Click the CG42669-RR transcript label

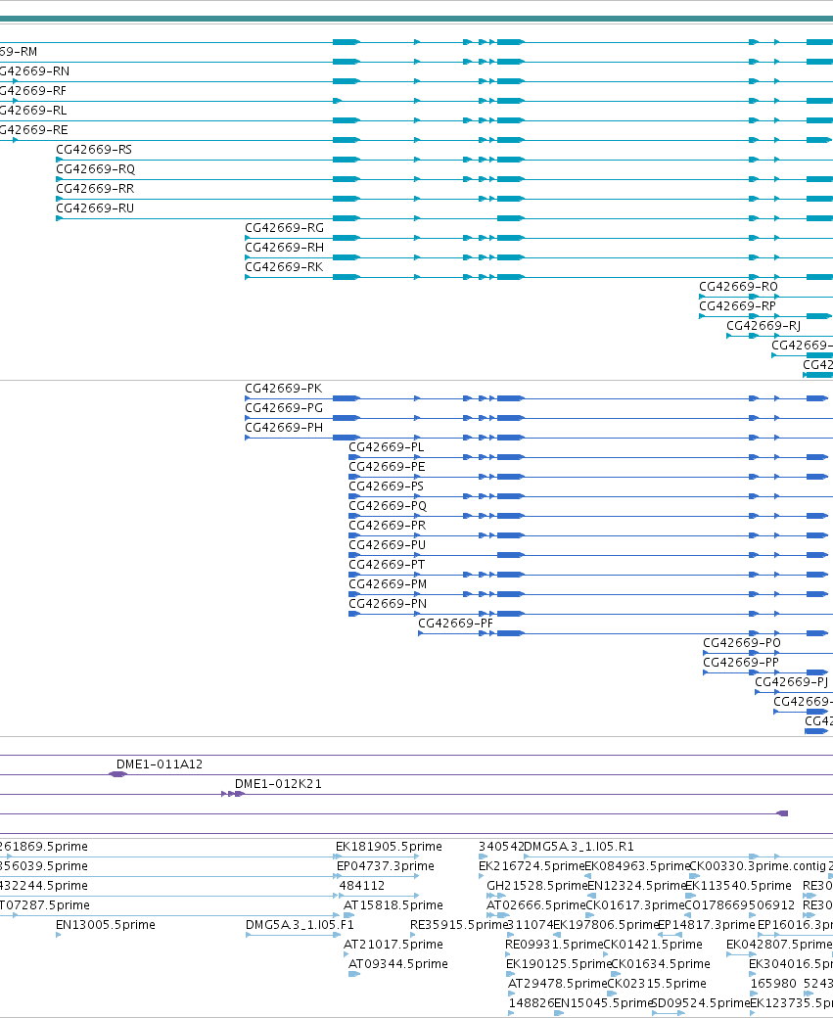coord(95,188)
